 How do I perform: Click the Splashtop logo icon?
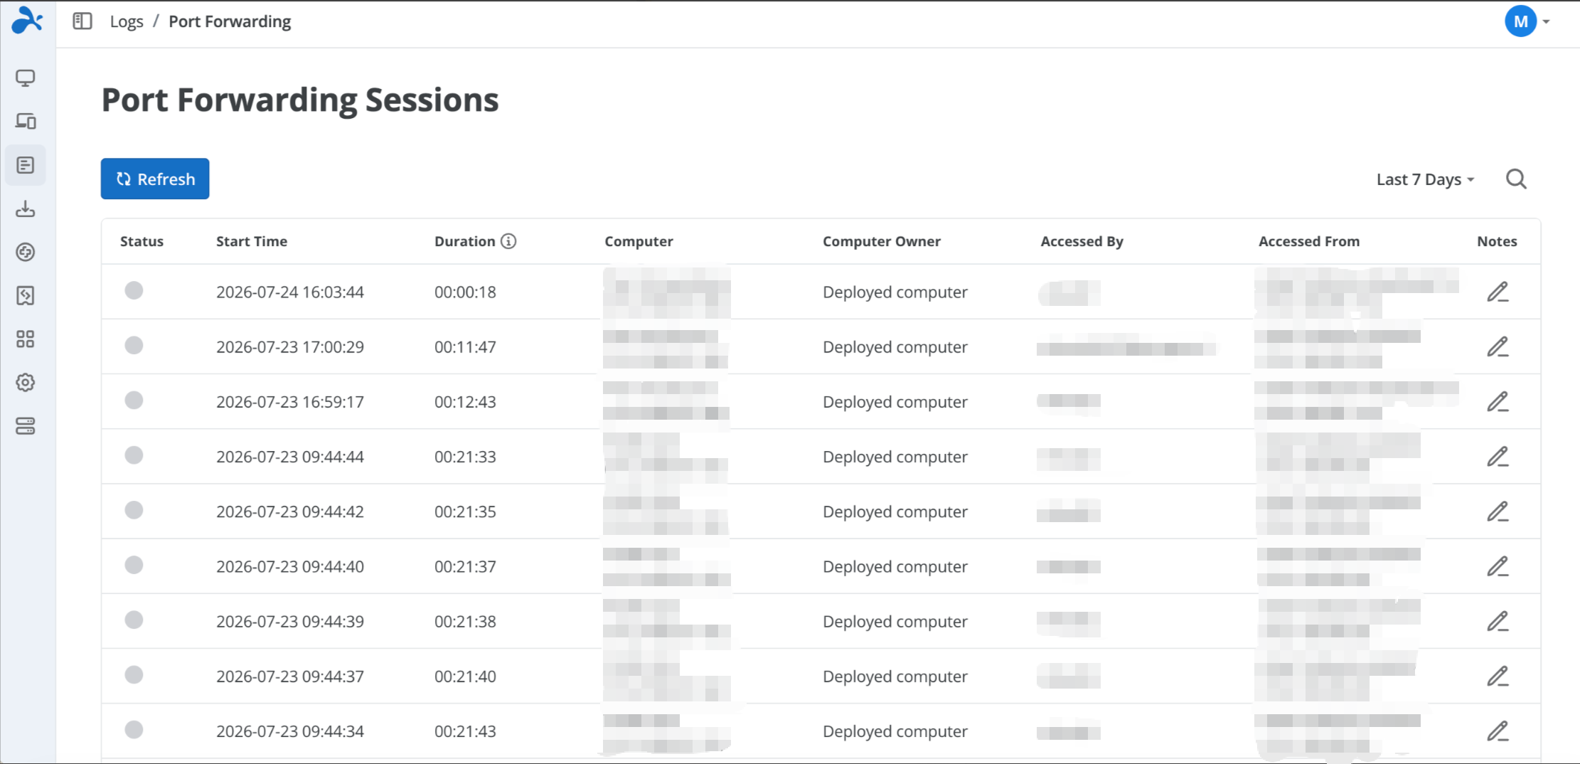27,20
